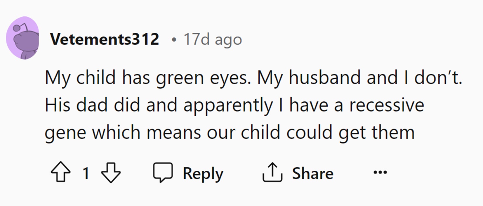Viewport: 483px width, 206px height.
Task: Click the speech bubble reply icon
Action: pyautogui.click(x=163, y=173)
